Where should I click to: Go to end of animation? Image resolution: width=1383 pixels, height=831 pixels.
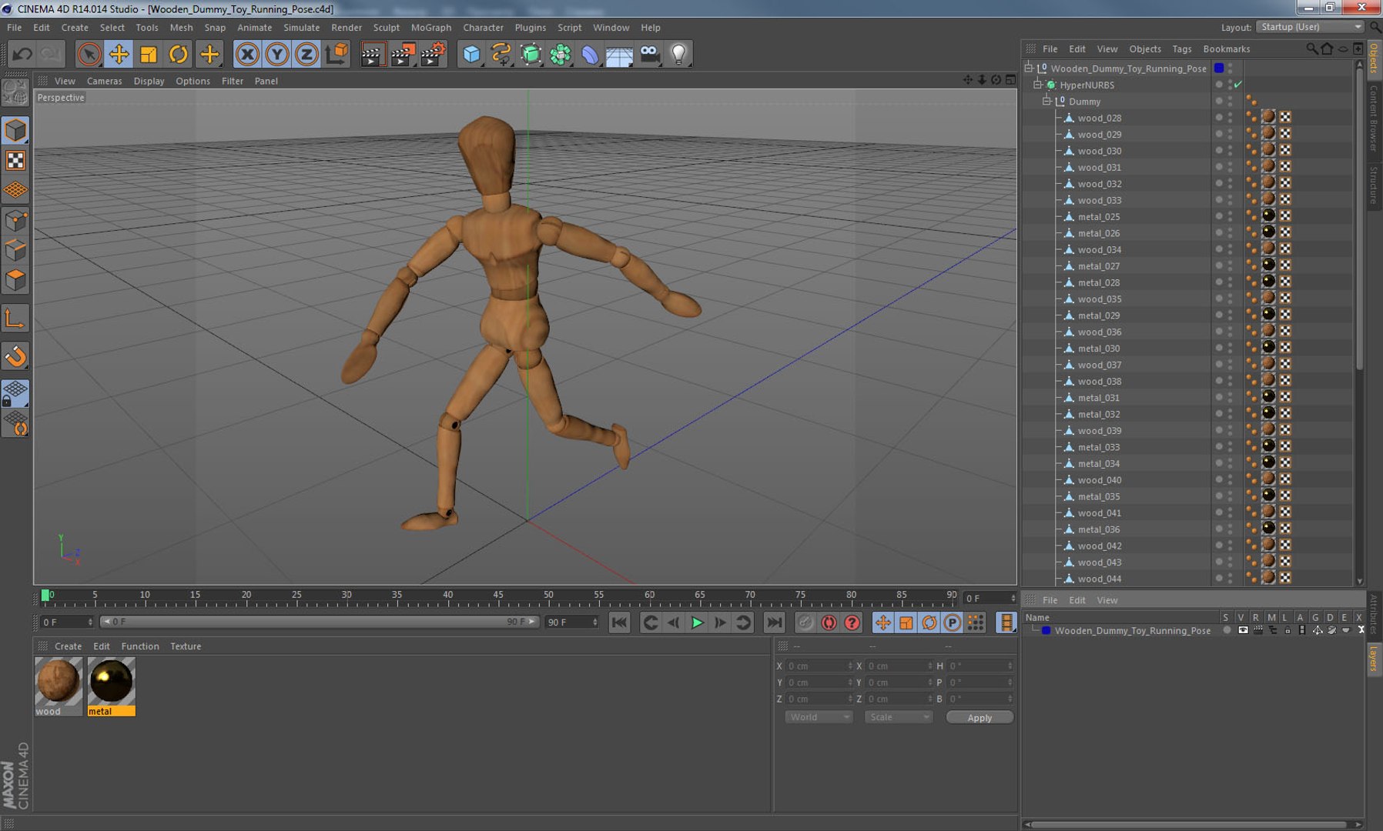tap(775, 622)
